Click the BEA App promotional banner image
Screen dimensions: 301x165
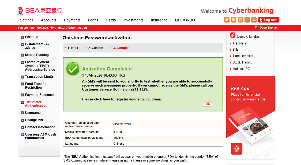tap(250, 118)
